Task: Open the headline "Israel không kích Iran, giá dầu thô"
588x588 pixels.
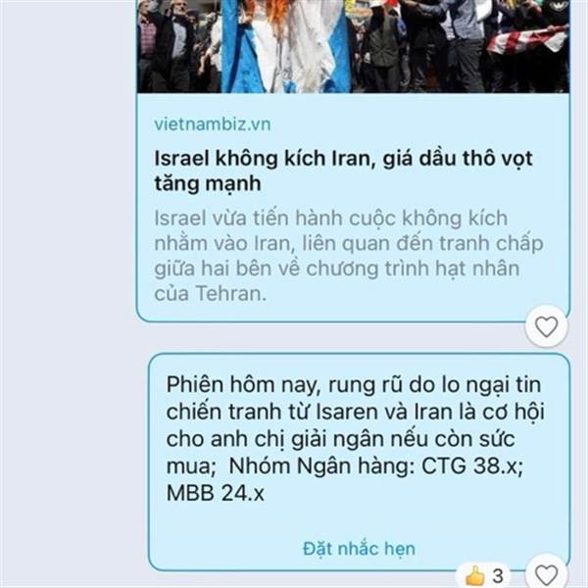Action: (x=343, y=171)
